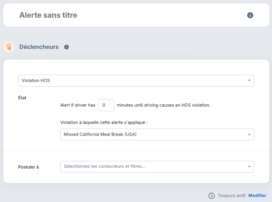The height and width of the screenshot is (202, 272).
Task: Click the text 'minutes until driving causes an HOS violation'
Action: click(163, 105)
